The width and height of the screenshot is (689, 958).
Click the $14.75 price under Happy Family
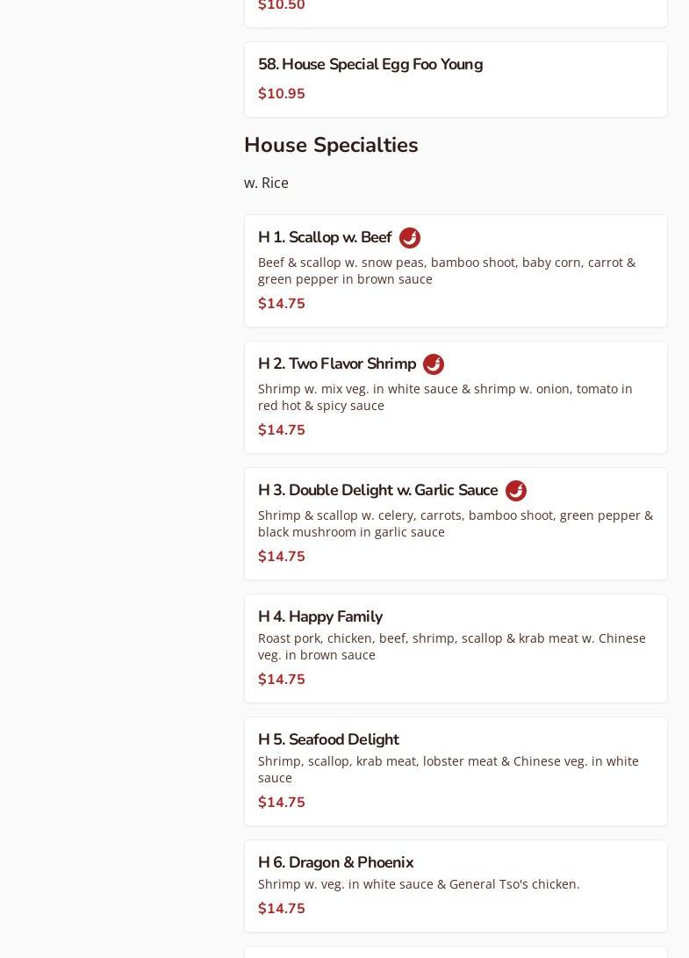point(282,680)
